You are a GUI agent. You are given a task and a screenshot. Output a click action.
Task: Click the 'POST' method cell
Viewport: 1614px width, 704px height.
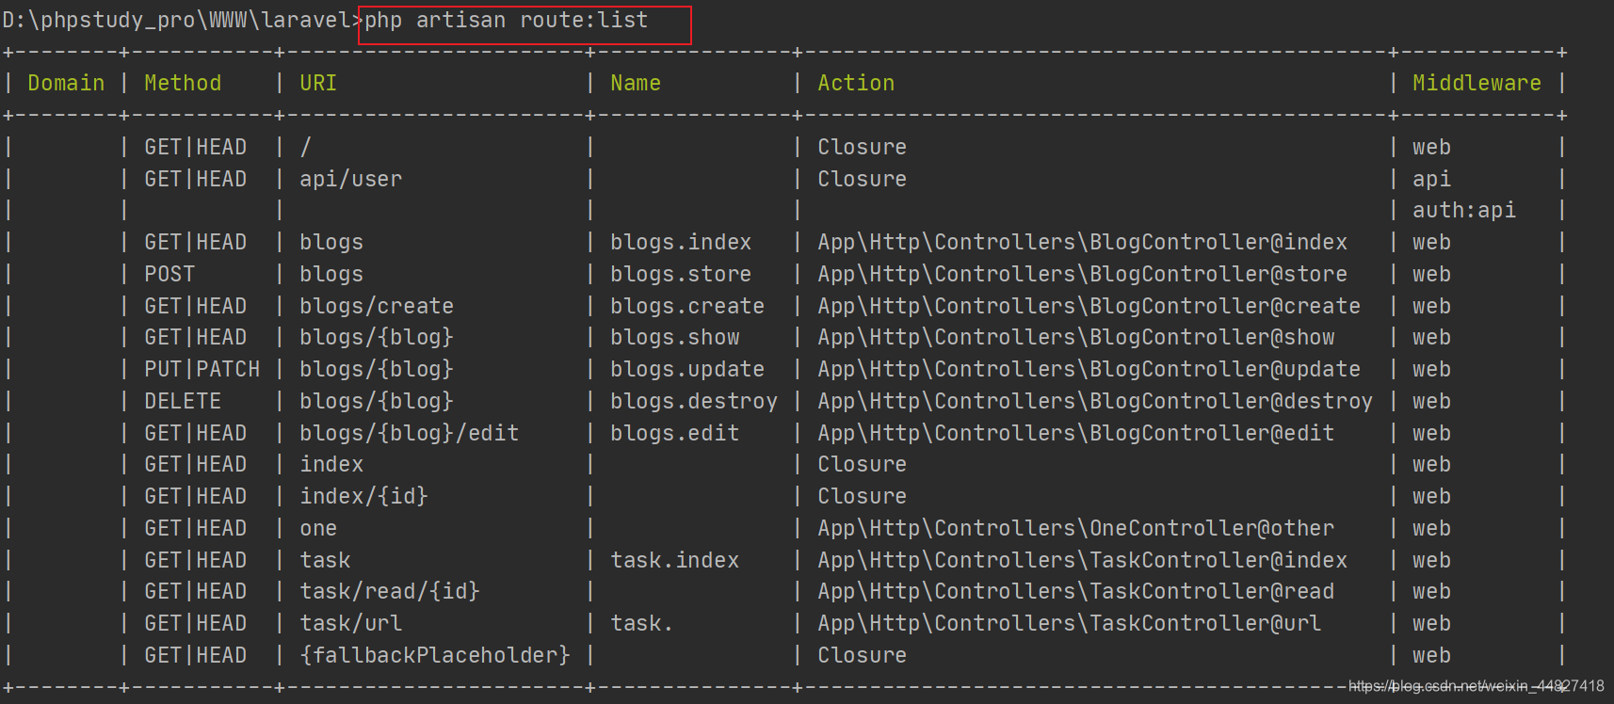click(169, 274)
